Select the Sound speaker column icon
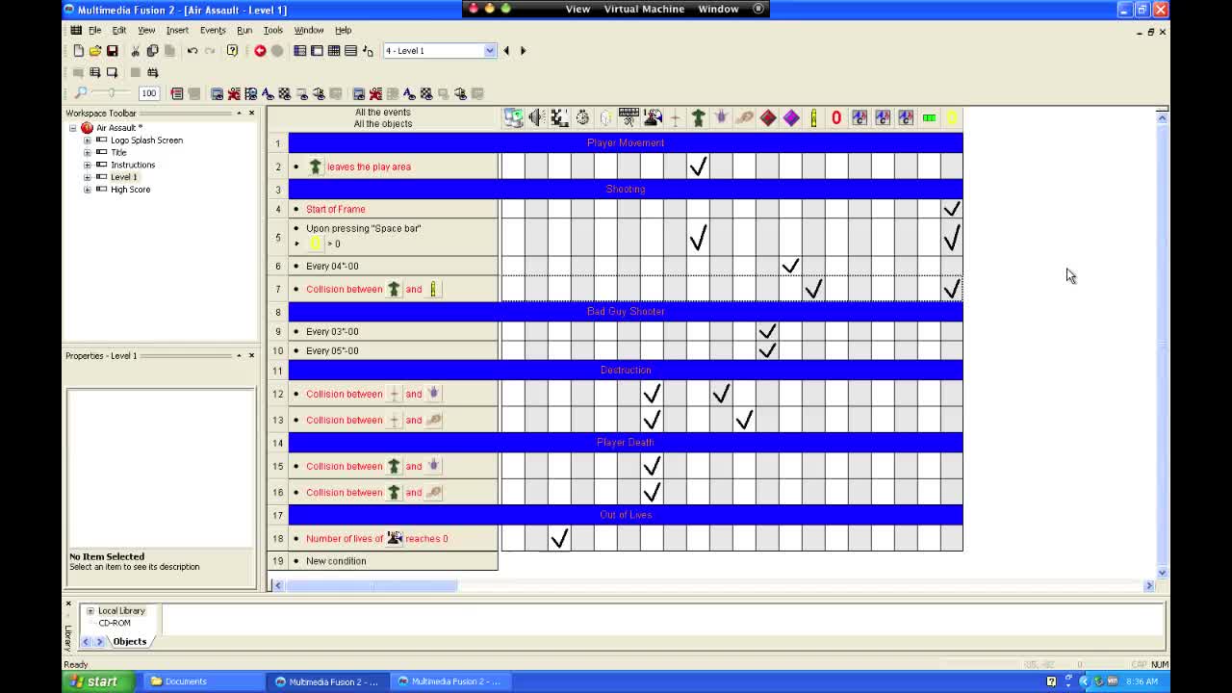The width and height of the screenshot is (1232, 693). (536, 117)
